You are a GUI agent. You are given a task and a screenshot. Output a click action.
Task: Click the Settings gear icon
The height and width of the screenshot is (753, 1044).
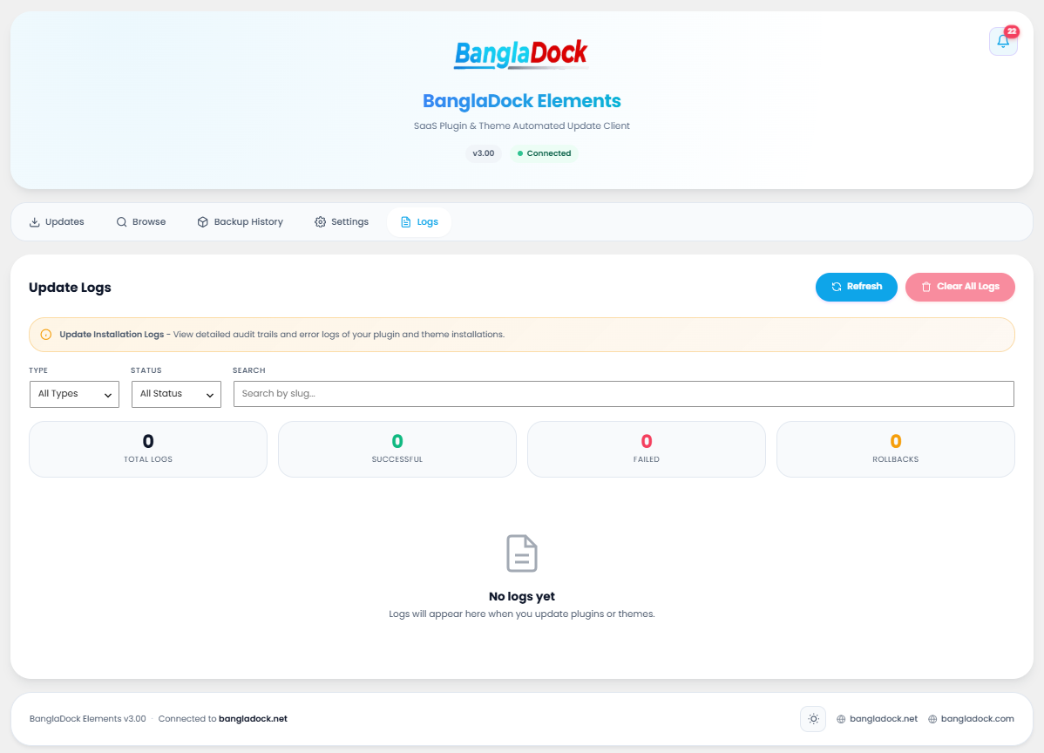320,222
